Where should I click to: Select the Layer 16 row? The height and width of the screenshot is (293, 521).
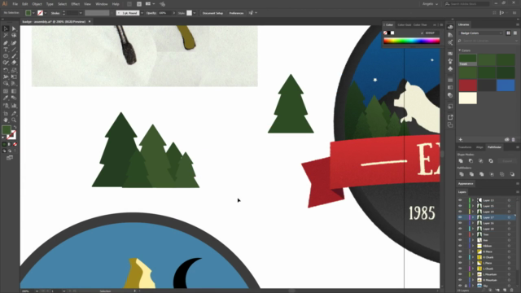point(487,223)
